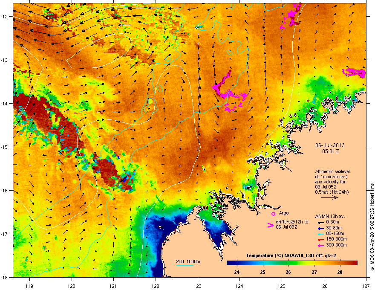
Task: Click the '30-80m' depth label
Action: click(334, 228)
